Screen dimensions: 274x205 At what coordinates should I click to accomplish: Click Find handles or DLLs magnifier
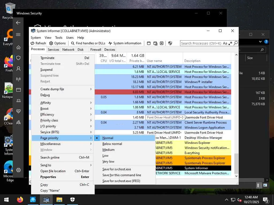coord(73,43)
